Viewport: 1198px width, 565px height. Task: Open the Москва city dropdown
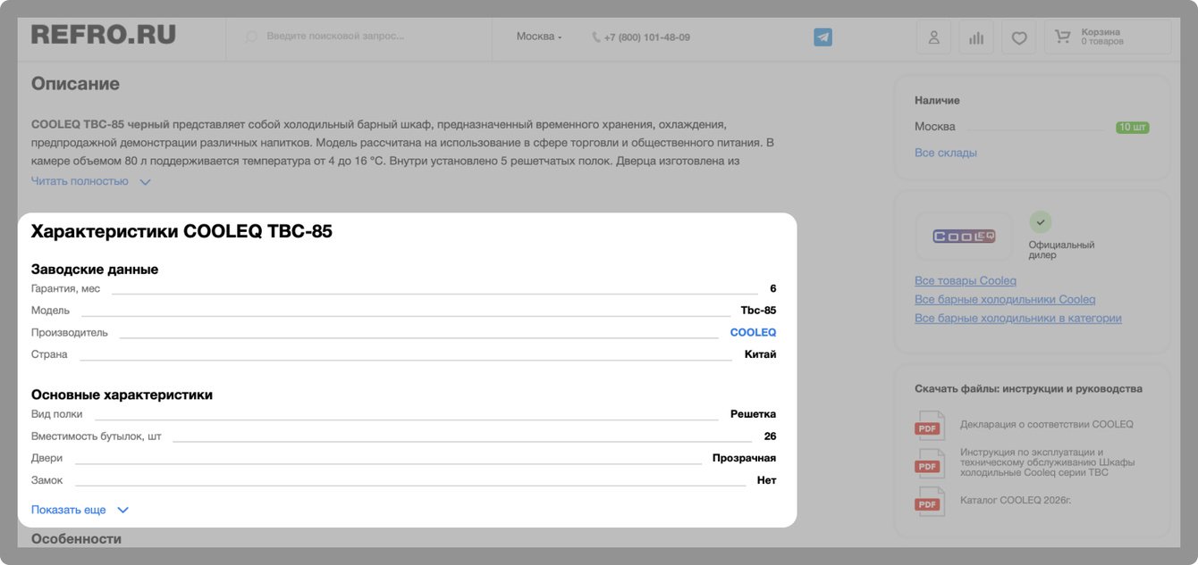pyautogui.click(x=539, y=37)
